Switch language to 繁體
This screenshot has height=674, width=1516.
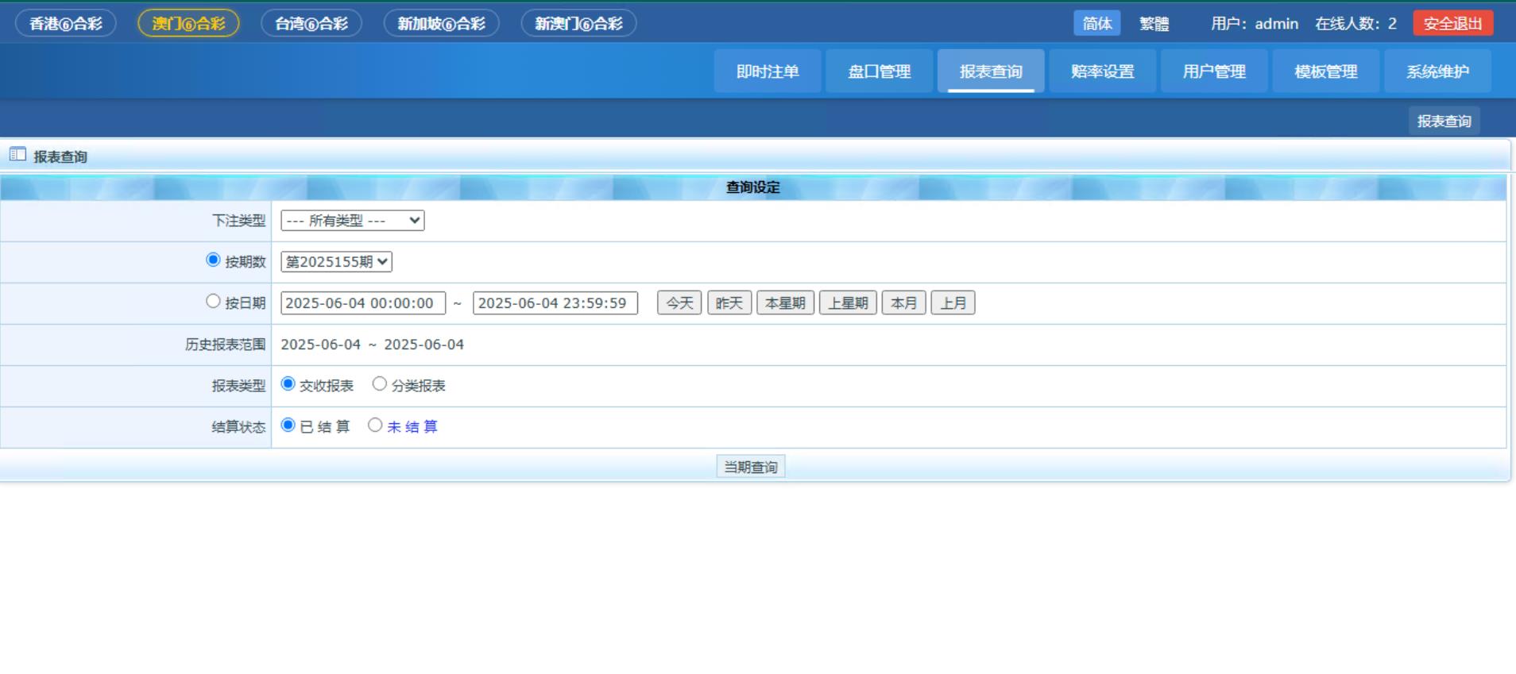pyautogui.click(x=1154, y=24)
